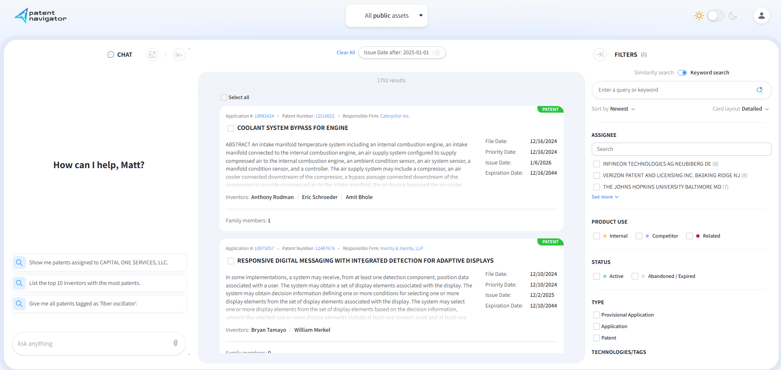This screenshot has height=370, width=781.
Task: Open the Sort by Newest dropdown
Action: pos(622,109)
